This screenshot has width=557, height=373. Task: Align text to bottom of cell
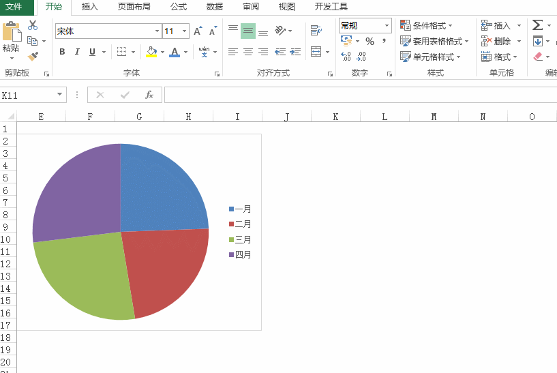[263, 33]
